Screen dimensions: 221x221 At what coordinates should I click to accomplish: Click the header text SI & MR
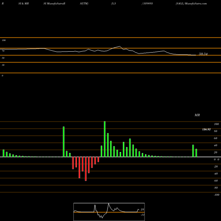(23, 4)
